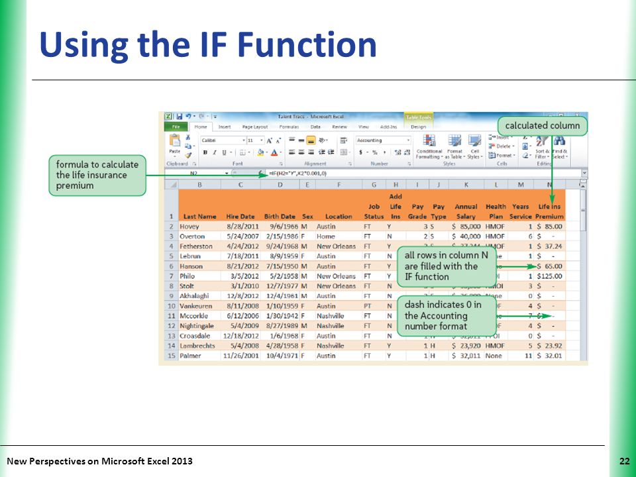Toggle the highlighted Bottom Align button
The height and width of the screenshot is (477, 636).
tap(311, 140)
